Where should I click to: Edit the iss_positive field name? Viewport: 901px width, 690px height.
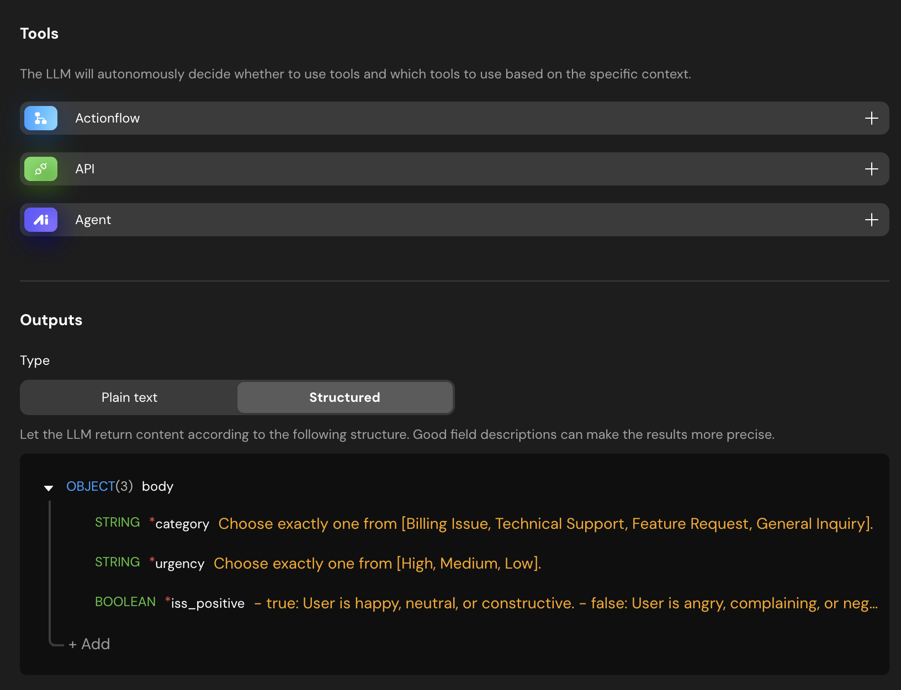208,603
